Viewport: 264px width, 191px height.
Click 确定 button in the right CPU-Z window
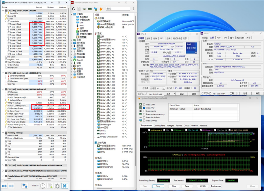258,93
